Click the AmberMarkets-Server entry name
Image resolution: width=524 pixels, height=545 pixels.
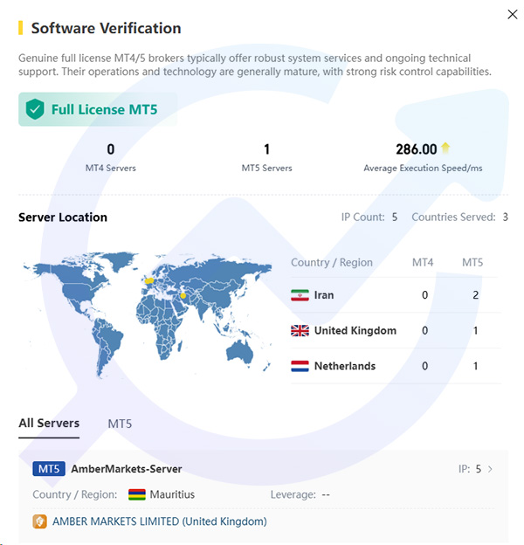[127, 469]
